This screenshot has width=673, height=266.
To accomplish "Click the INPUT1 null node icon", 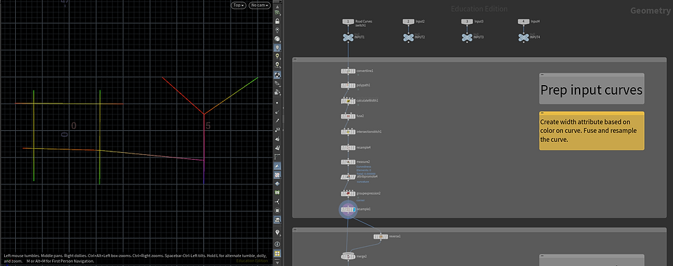I will pos(348,38).
